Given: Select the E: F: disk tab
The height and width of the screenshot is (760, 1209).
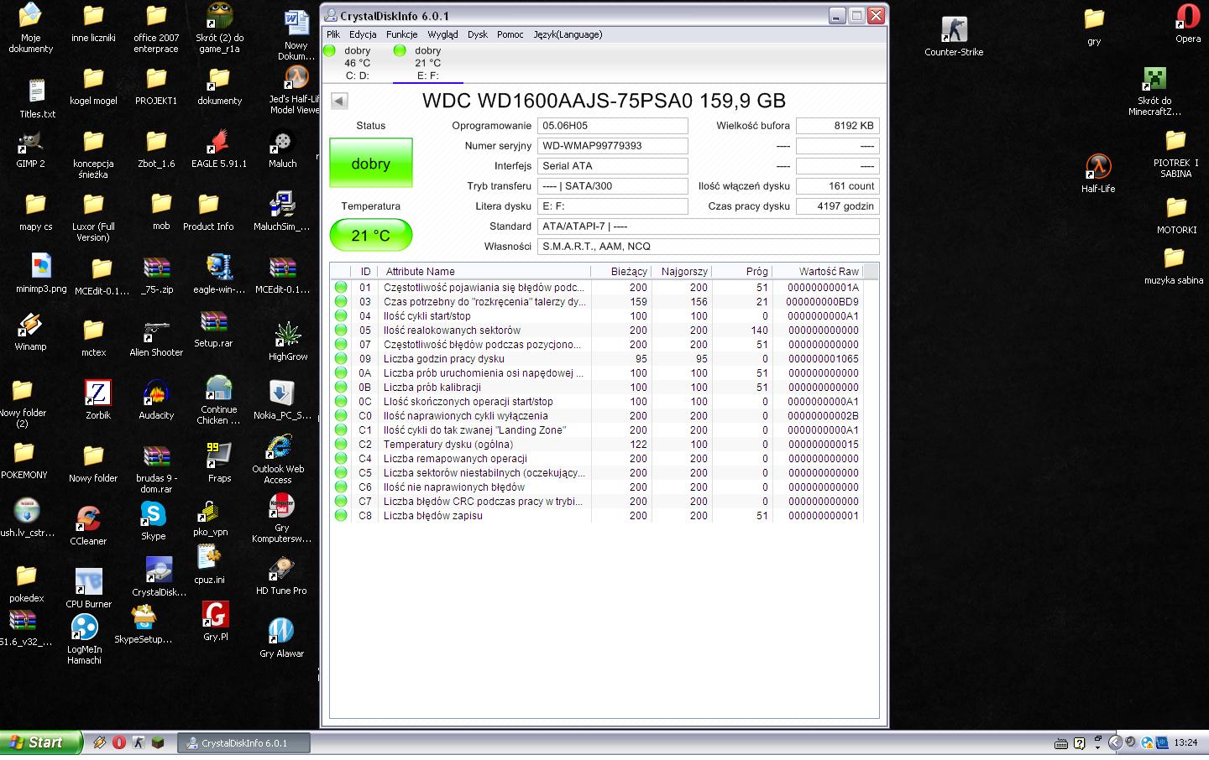Looking at the screenshot, I should click(x=427, y=63).
